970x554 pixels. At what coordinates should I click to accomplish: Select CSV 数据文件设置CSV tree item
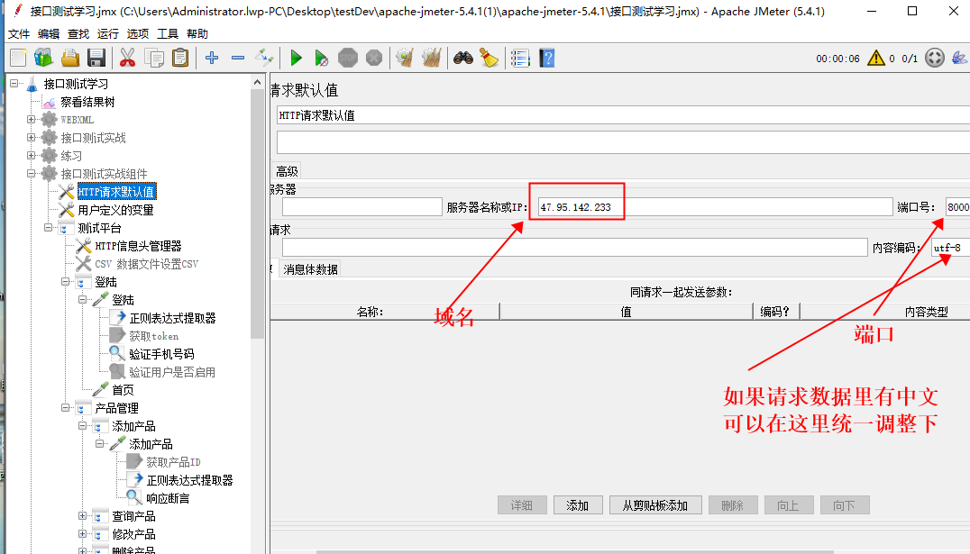147,264
